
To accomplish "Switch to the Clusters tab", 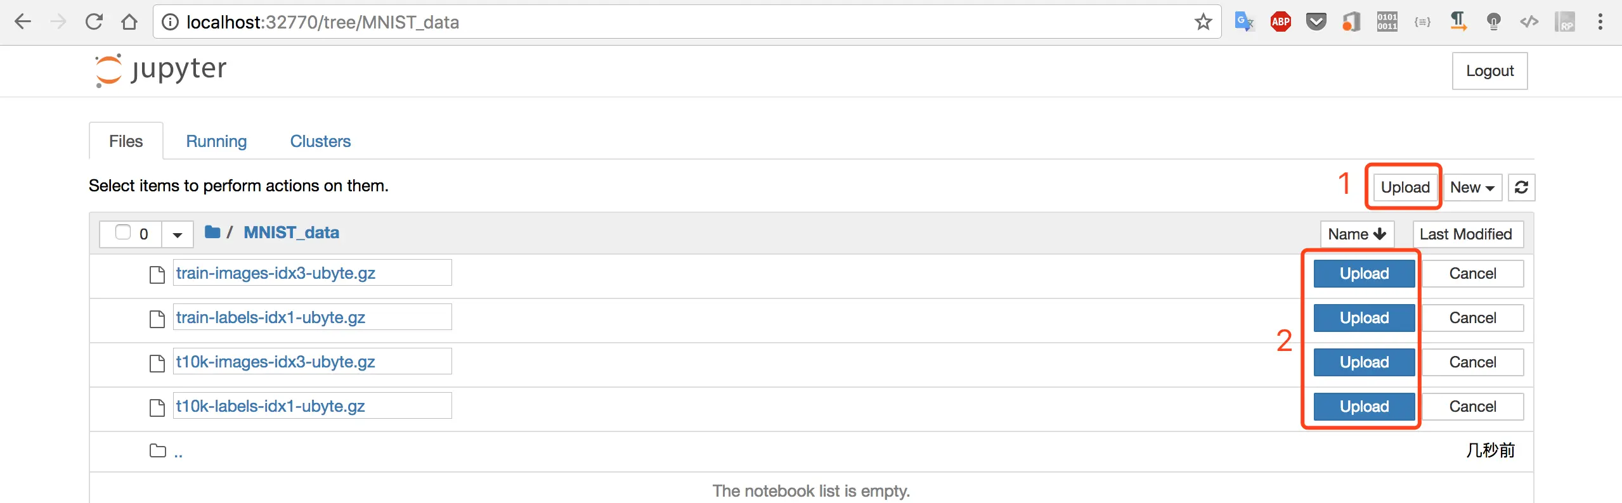I will (320, 141).
